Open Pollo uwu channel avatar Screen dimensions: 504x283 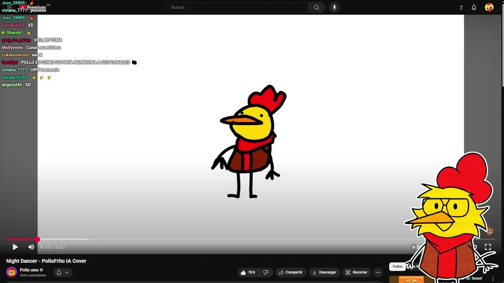12,272
